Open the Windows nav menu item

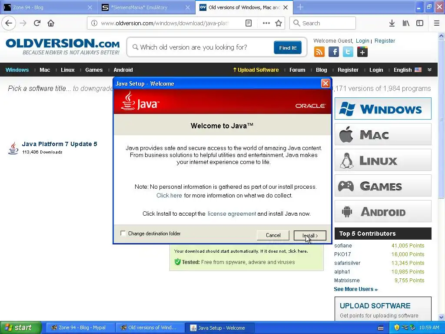pyautogui.click(x=17, y=70)
